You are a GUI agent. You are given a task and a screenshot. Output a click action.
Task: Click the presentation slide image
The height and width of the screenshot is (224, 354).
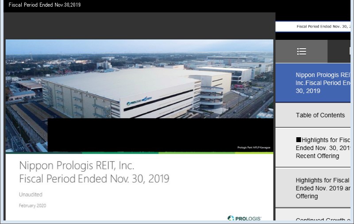(139, 130)
